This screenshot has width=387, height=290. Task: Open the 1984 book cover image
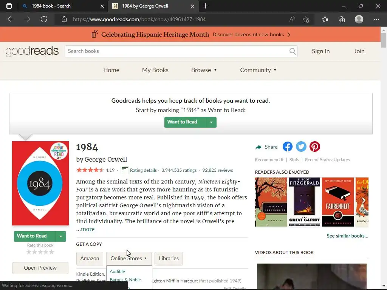point(40,183)
